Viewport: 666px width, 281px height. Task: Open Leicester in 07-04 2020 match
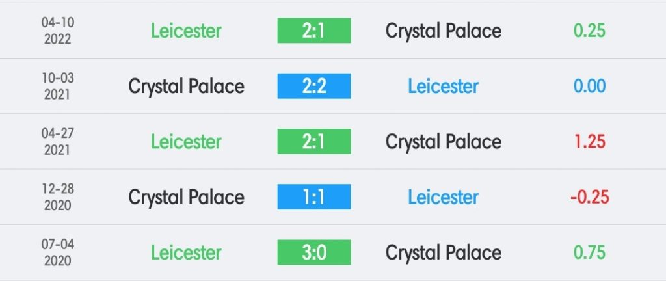pos(186,252)
